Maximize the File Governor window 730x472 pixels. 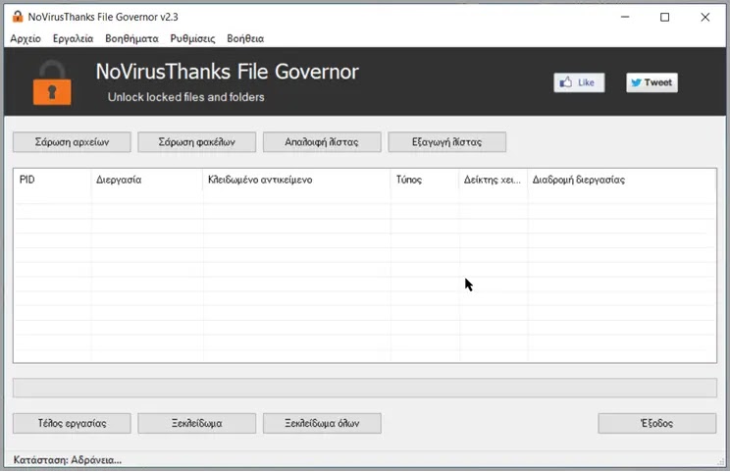[x=665, y=17]
